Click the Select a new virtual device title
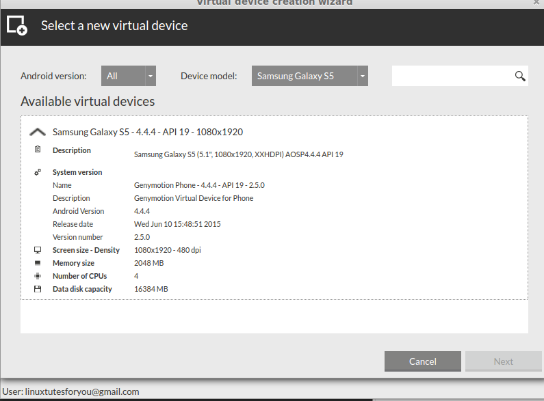 coord(114,26)
